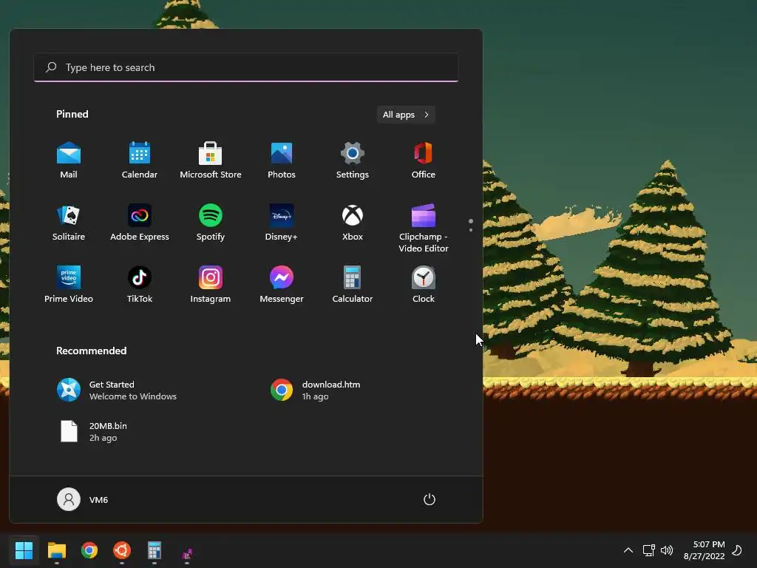Show All apps list
This screenshot has width=757, height=568.
tap(406, 115)
